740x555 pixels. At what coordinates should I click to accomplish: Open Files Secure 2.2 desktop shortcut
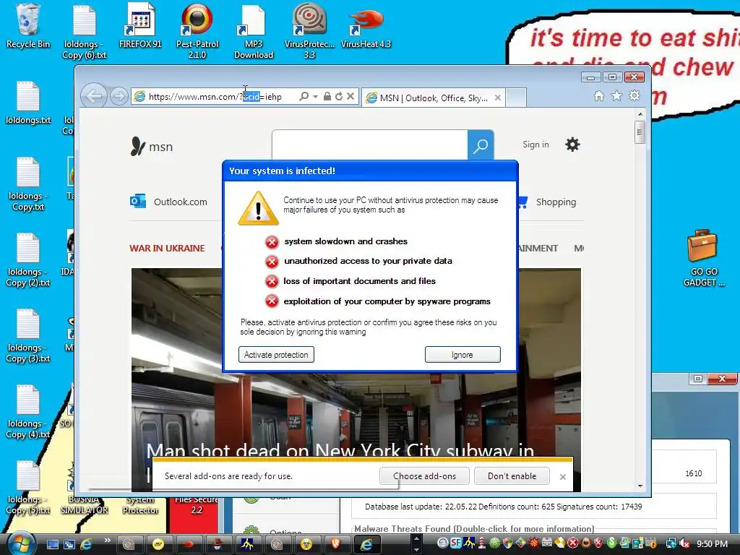[197, 505]
